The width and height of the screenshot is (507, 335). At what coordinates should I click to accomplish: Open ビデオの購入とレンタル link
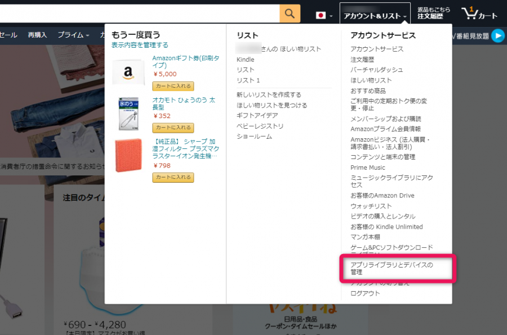(383, 216)
